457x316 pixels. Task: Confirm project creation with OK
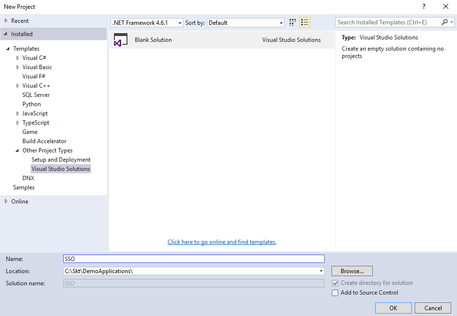(x=393, y=308)
